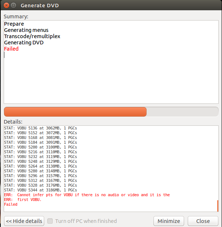Select the Generating menus summary line
The width and height of the screenshot is (222, 227).
[26, 30]
